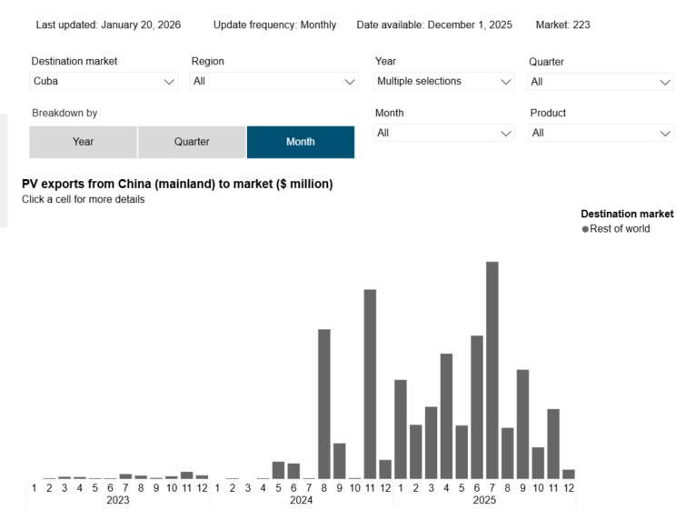Select the Rest of world legend label

coord(620,229)
